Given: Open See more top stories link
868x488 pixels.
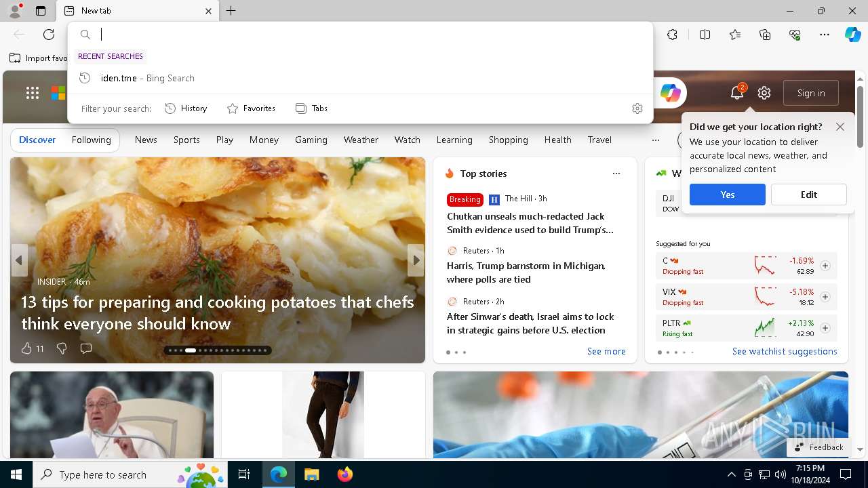Looking at the screenshot, I should 606,351.
